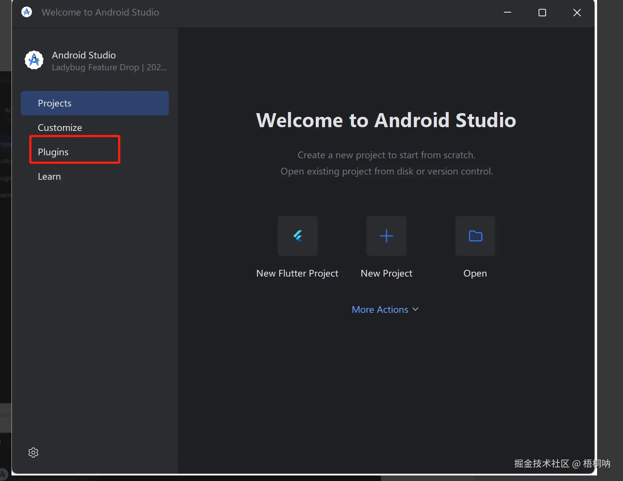Select the Learn tab
The width and height of the screenshot is (623, 481).
(x=95, y=176)
